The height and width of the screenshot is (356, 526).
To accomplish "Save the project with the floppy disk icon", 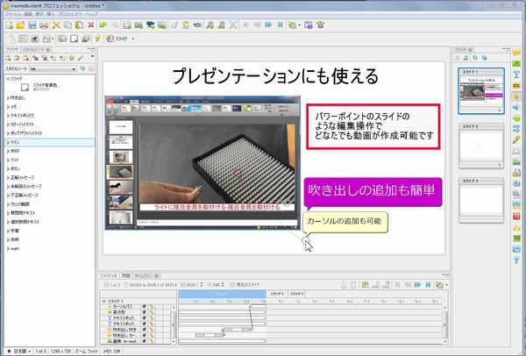I will 32,25.
